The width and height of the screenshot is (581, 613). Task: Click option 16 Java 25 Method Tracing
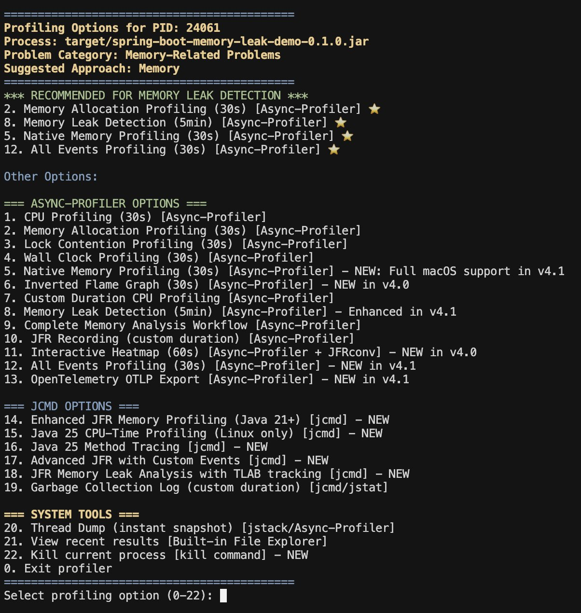click(x=136, y=447)
